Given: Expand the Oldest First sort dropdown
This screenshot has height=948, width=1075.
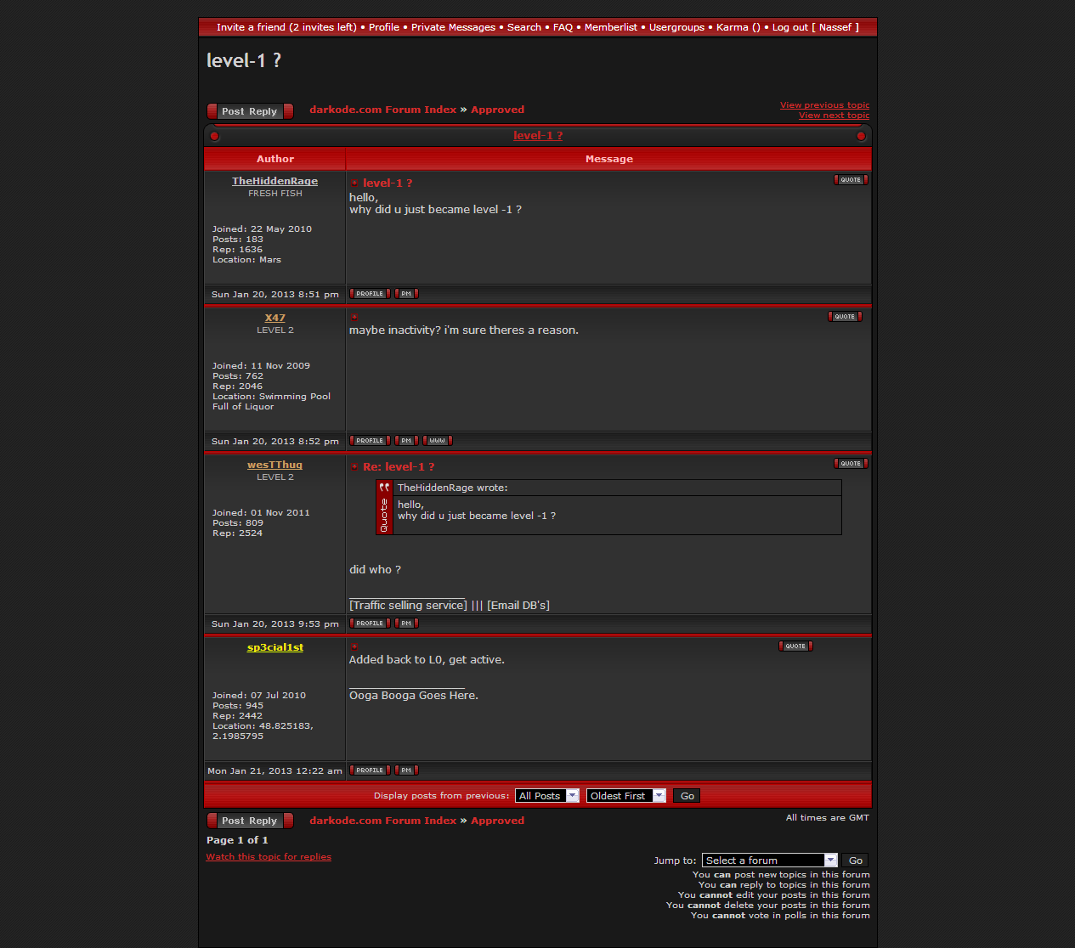Looking at the screenshot, I should [x=625, y=796].
